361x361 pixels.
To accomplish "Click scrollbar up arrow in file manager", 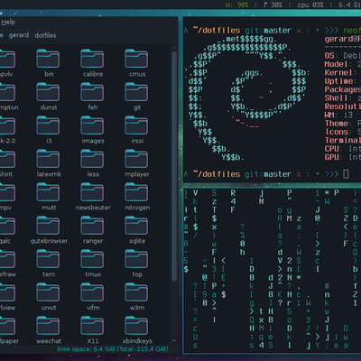I will 174,48.
